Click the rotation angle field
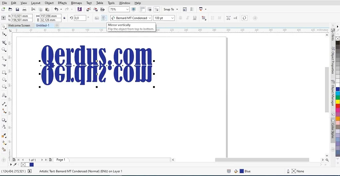Viewport: 340px width, 176px height. coord(80,18)
